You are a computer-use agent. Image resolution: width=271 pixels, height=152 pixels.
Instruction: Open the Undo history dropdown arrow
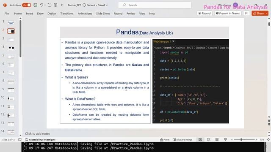click(45, 5)
